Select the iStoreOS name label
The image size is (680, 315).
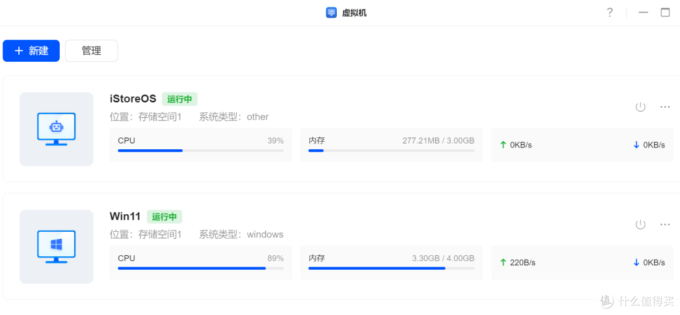[133, 99]
